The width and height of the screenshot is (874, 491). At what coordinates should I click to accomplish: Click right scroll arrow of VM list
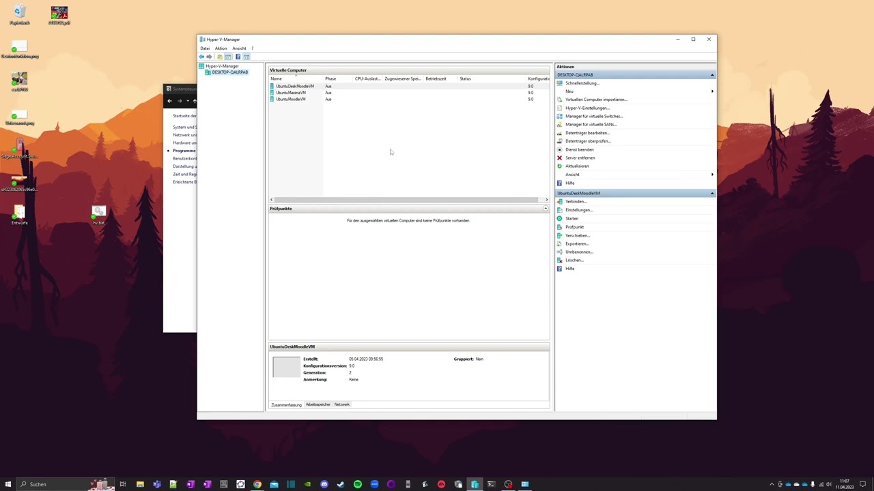coord(546,200)
